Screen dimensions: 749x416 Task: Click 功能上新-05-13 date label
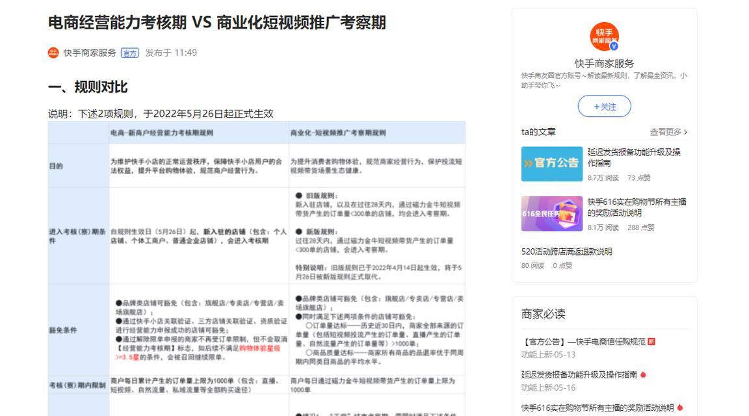pyautogui.click(x=548, y=354)
